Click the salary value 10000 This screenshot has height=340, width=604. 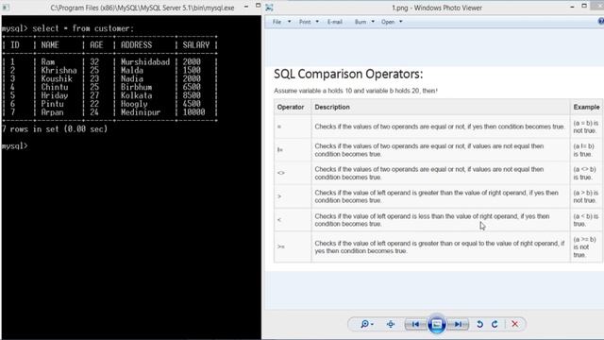tap(193, 112)
